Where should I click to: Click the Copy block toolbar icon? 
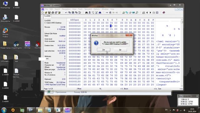click(x=69, y=13)
